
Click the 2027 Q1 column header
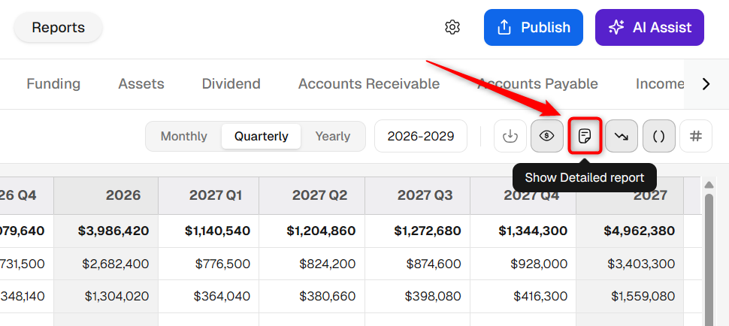point(209,195)
